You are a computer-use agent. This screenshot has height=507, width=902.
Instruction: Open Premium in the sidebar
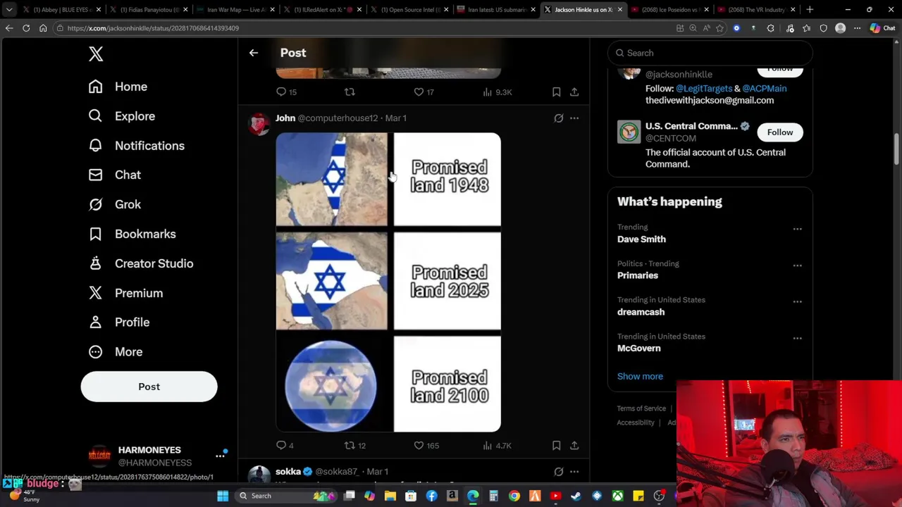pos(125,293)
